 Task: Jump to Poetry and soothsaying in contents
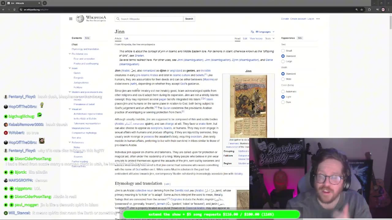[86, 64]
